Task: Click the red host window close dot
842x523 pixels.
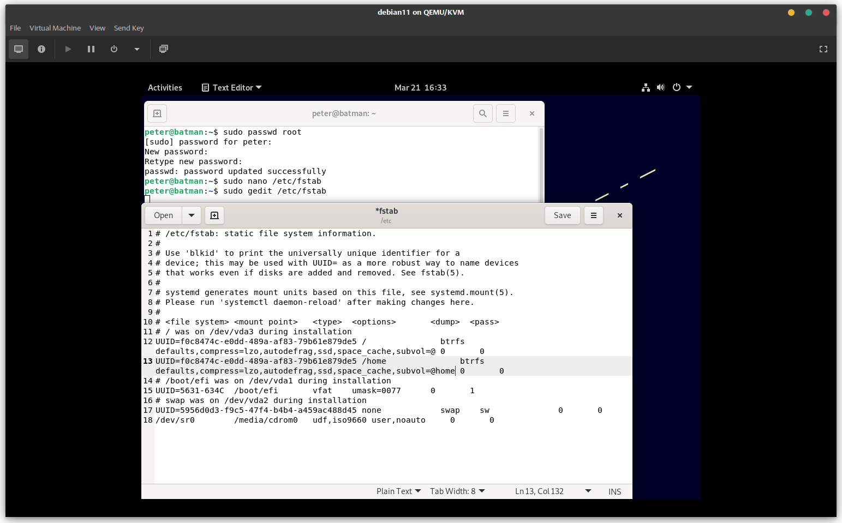Action: [826, 13]
